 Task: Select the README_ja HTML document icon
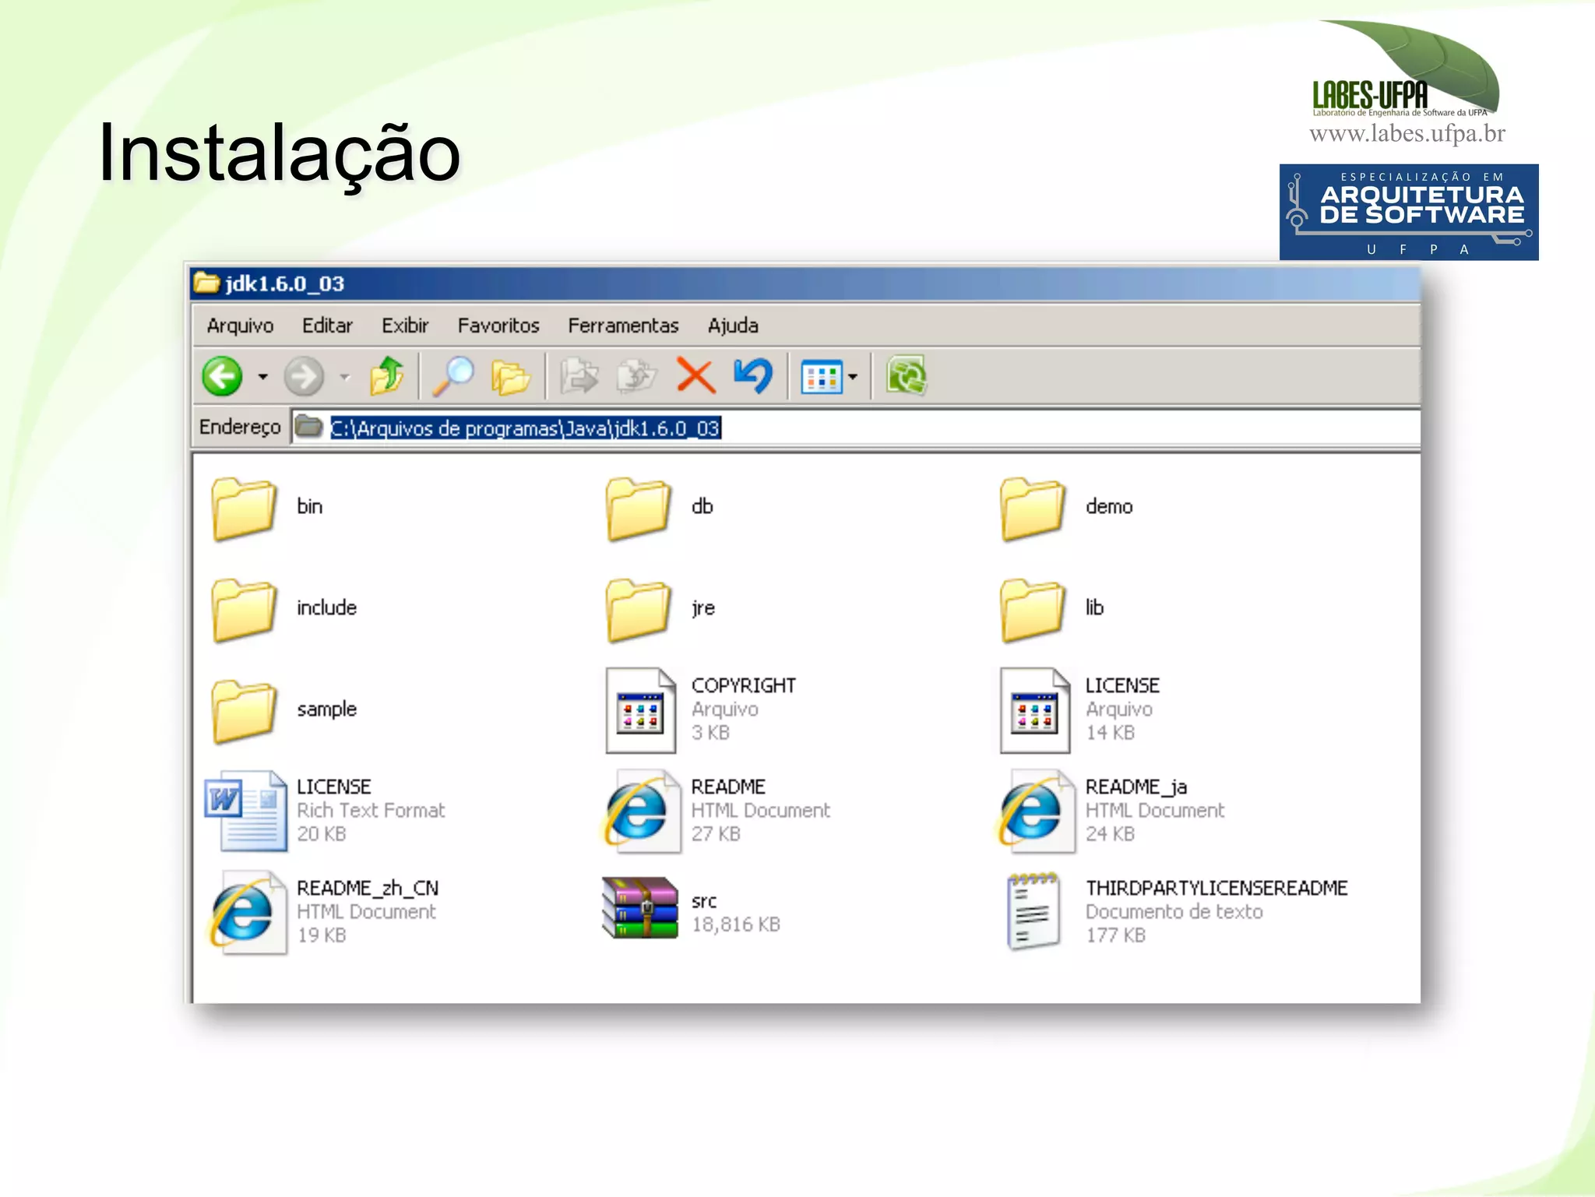[x=1034, y=811]
